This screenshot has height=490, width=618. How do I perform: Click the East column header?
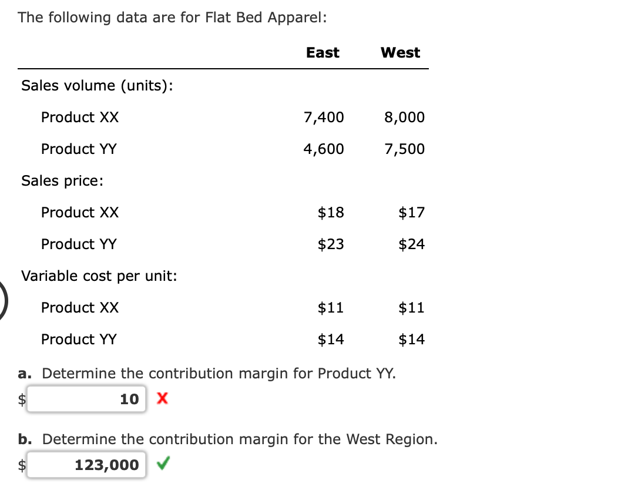coord(322,52)
